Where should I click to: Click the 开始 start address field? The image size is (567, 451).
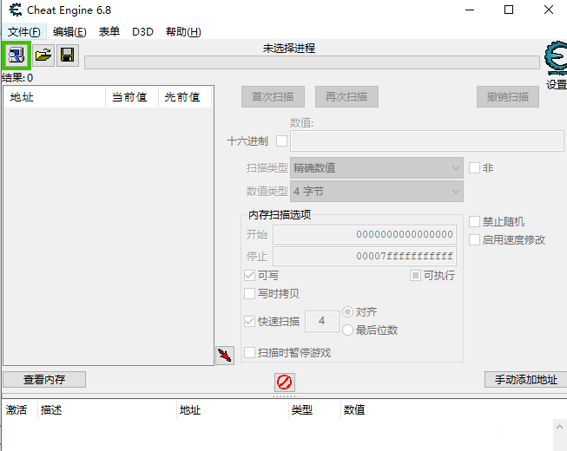coord(365,235)
